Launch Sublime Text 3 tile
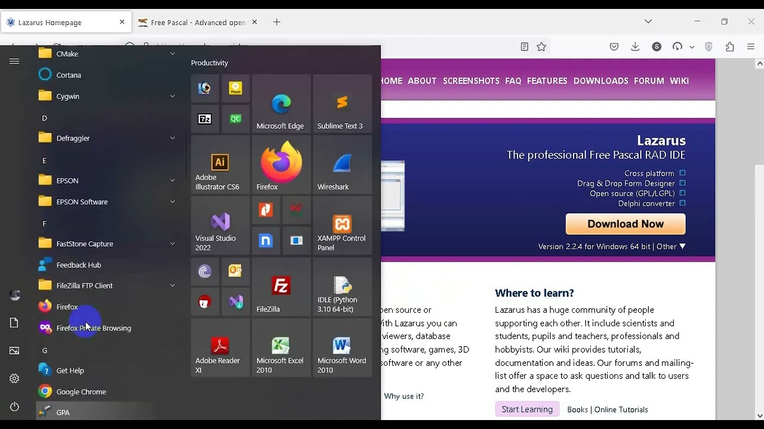 pyautogui.click(x=342, y=104)
